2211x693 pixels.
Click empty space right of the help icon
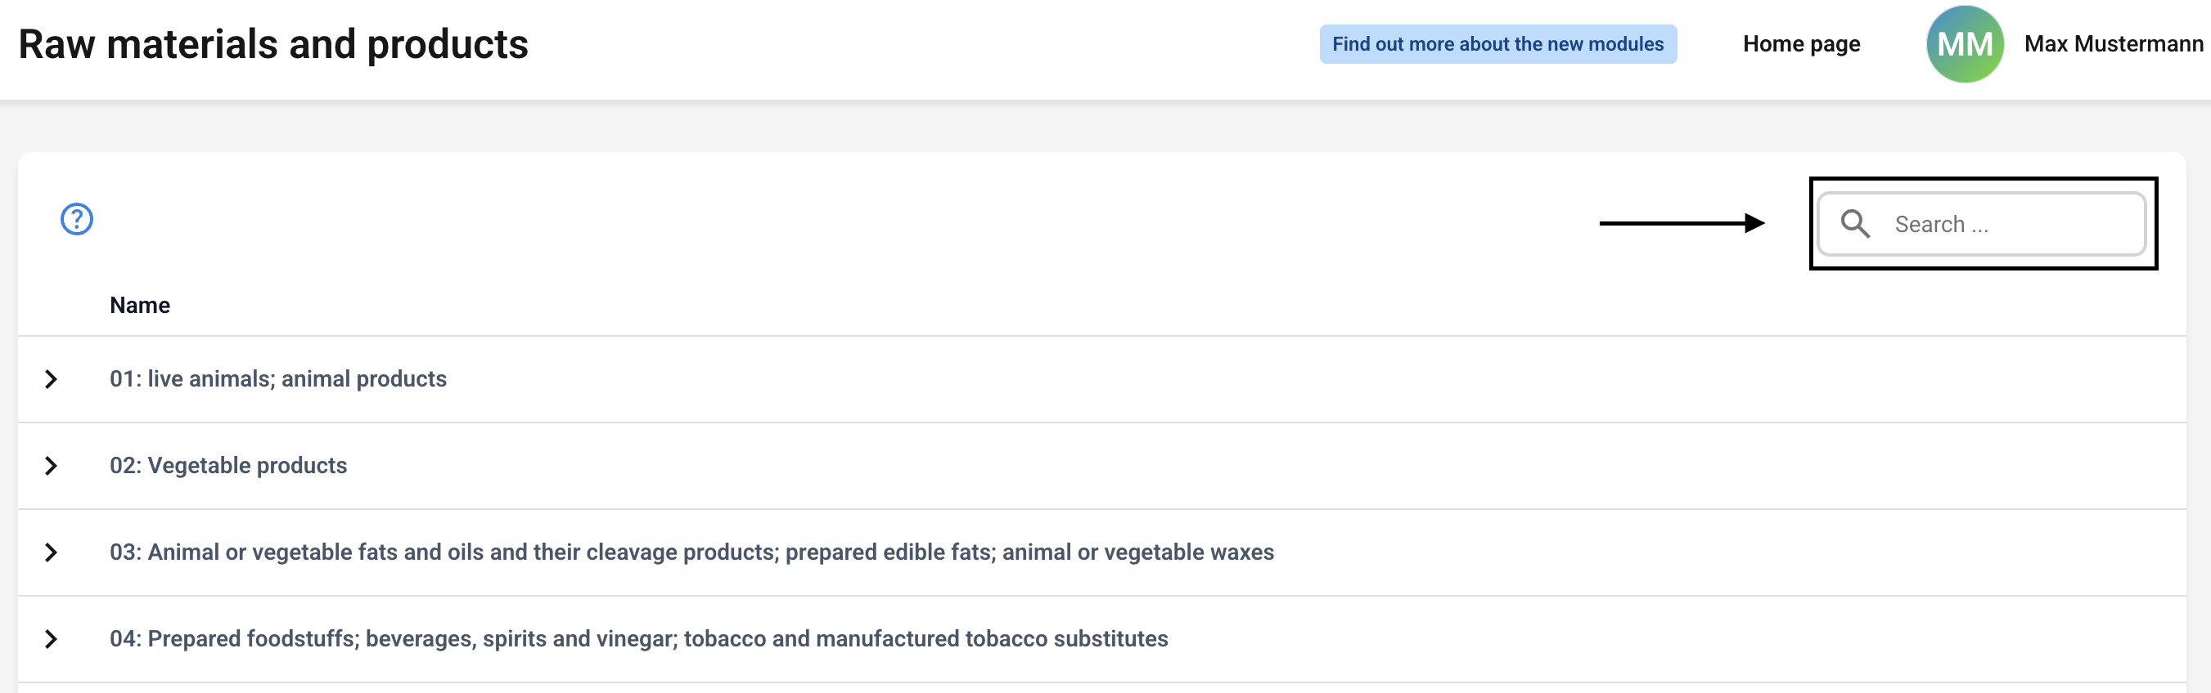click(687, 220)
